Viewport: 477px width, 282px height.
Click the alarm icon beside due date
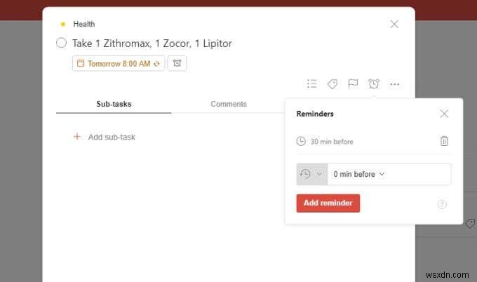pos(177,63)
